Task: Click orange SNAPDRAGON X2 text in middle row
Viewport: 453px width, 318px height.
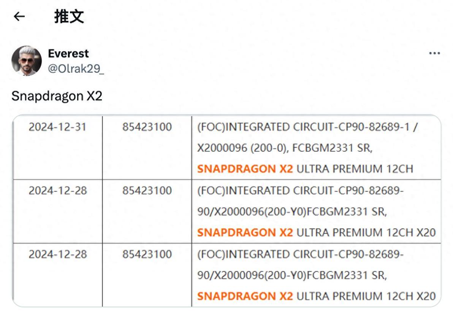Action: coord(245,232)
